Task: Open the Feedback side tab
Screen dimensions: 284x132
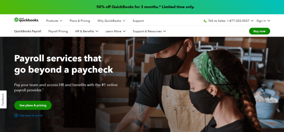Action: [x=3, y=99]
